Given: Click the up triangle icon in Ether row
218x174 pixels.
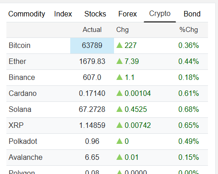Looking at the screenshot, I should click(x=119, y=61).
